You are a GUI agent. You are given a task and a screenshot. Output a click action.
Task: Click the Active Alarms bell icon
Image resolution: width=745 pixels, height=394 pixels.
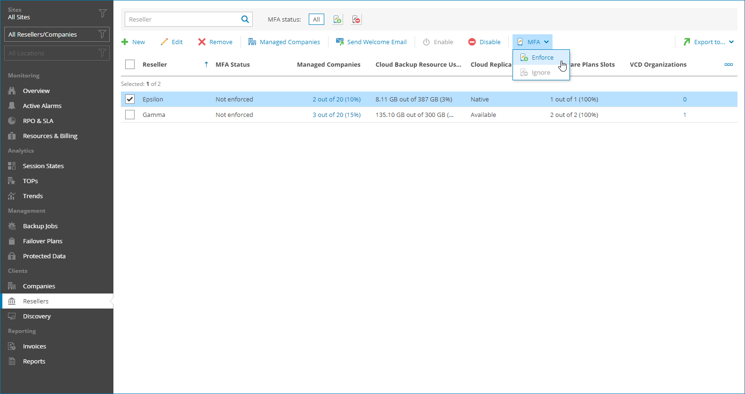point(12,106)
